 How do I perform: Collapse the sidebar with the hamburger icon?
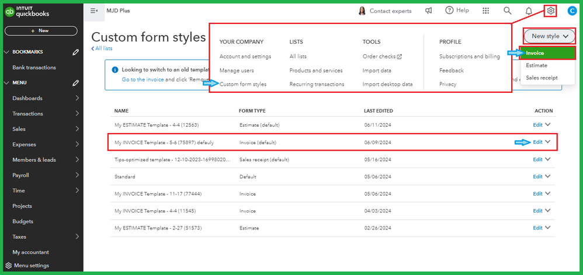(93, 11)
